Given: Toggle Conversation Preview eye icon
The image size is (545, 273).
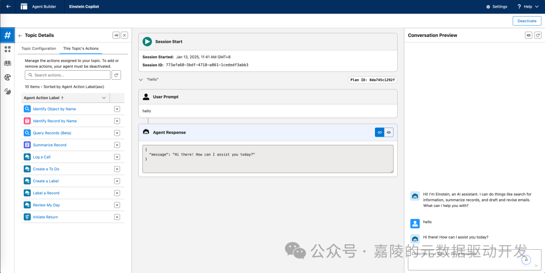Looking at the screenshot, I should click(x=529, y=35).
